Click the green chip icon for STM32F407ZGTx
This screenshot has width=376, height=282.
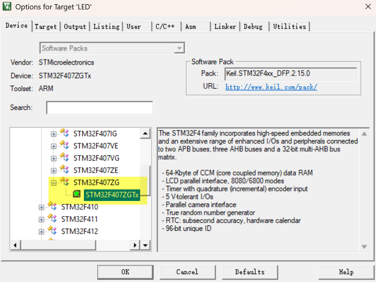[x=77, y=194]
